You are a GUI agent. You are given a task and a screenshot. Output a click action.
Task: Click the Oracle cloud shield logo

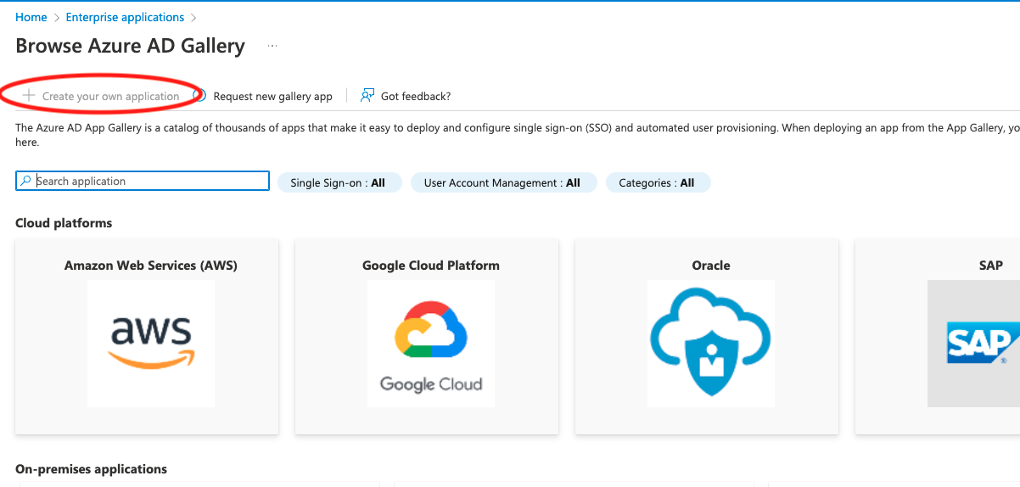coord(711,344)
